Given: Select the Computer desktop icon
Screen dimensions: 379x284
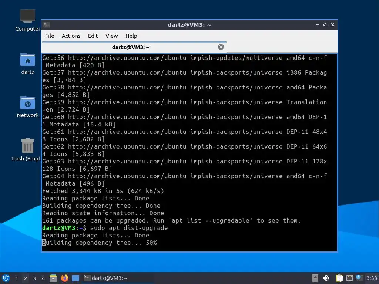Looking at the screenshot, I should click(x=27, y=20).
